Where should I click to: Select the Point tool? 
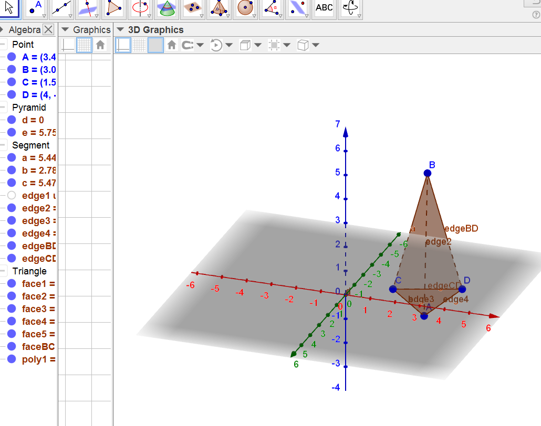pyautogui.click(x=34, y=7)
